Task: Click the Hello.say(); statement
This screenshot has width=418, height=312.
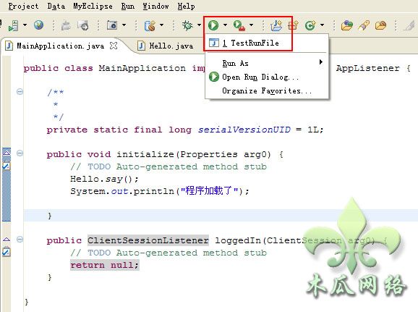Action: (x=104, y=179)
